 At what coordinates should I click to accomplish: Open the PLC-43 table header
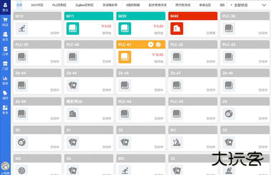pos(245,44)
